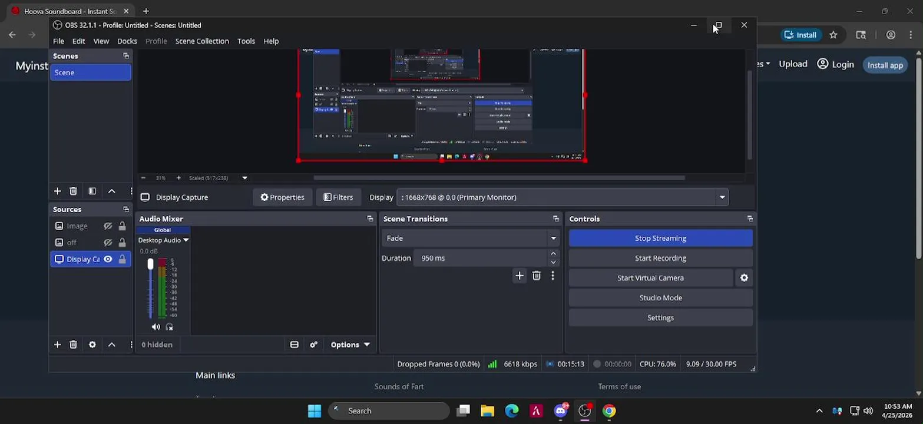Hide the Display Capture source
Screen dimensions: 923x424
point(108,259)
